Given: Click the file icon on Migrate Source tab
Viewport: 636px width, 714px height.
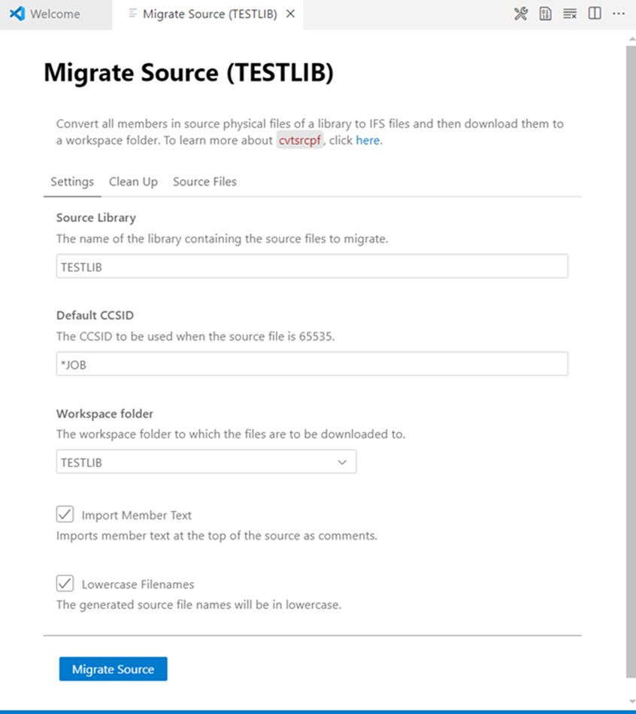Looking at the screenshot, I should tap(133, 14).
